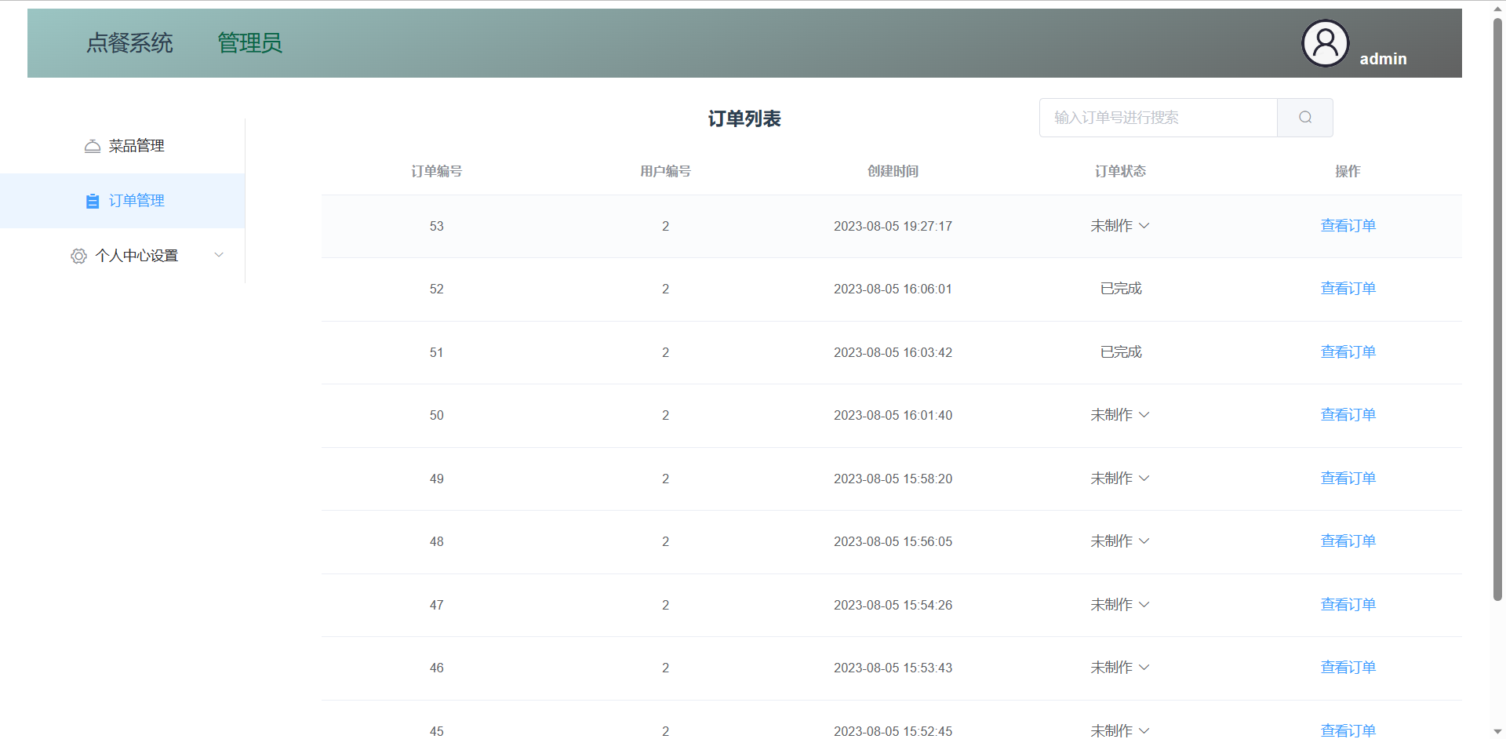The height and width of the screenshot is (739, 1506).
Task: Open status dropdown for order 53
Action: pyautogui.click(x=1120, y=226)
